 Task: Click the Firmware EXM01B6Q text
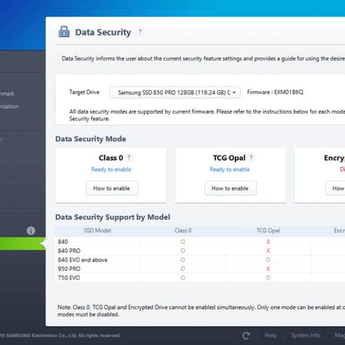(275, 92)
